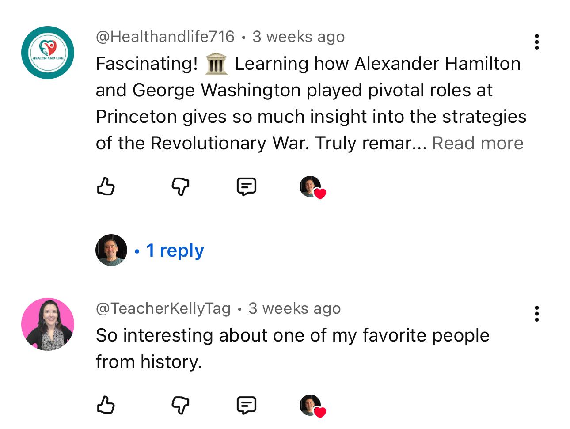Reply to the TeacherKellyTag comment

coord(246,405)
